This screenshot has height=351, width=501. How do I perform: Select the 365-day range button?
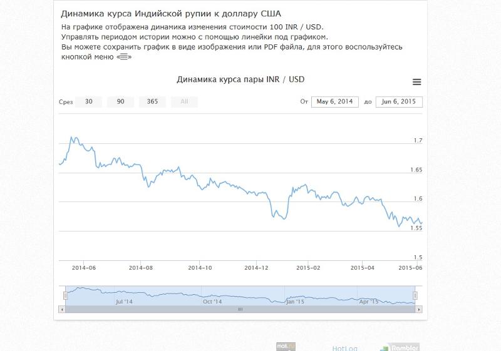(x=152, y=102)
